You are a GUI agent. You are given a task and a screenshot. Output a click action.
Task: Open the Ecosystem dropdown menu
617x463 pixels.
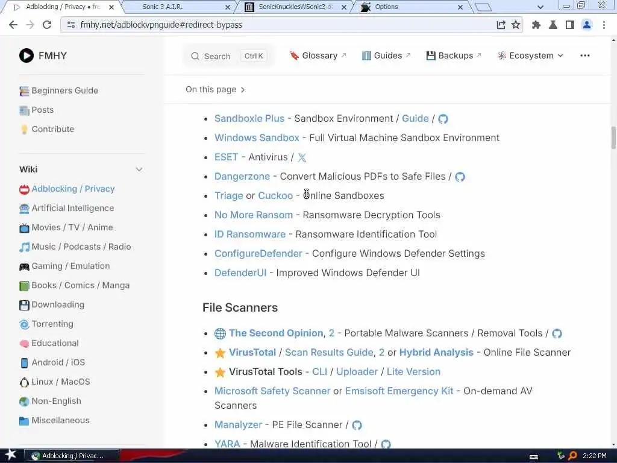(x=530, y=55)
